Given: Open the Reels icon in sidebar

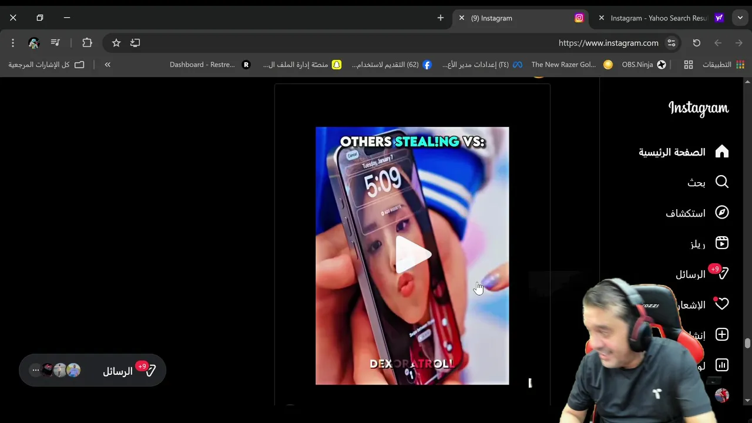Looking at the screenshot, I should pos(721,243).
